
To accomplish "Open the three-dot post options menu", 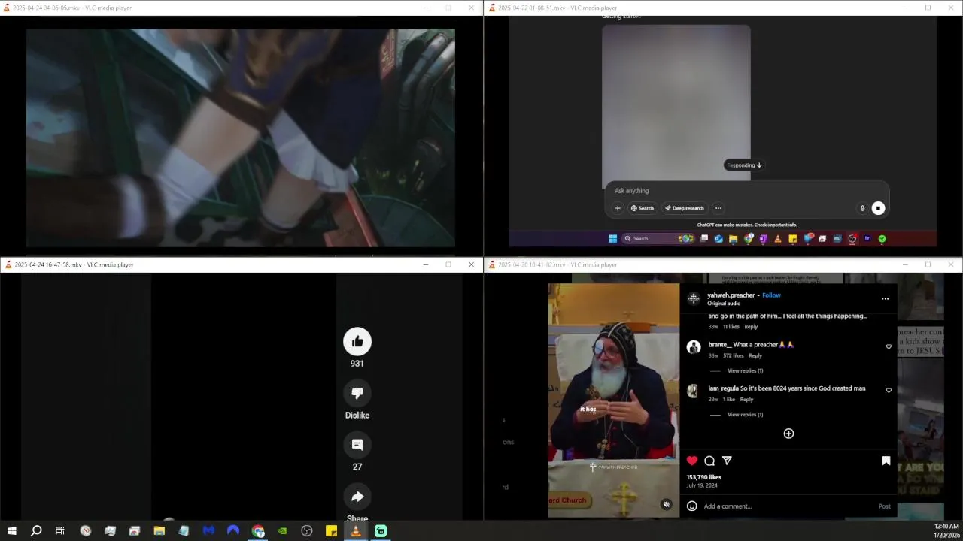I will [x=885, y=299].
